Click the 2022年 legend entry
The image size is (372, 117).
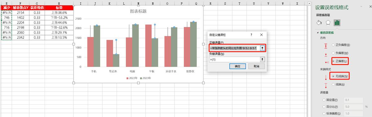132,78
